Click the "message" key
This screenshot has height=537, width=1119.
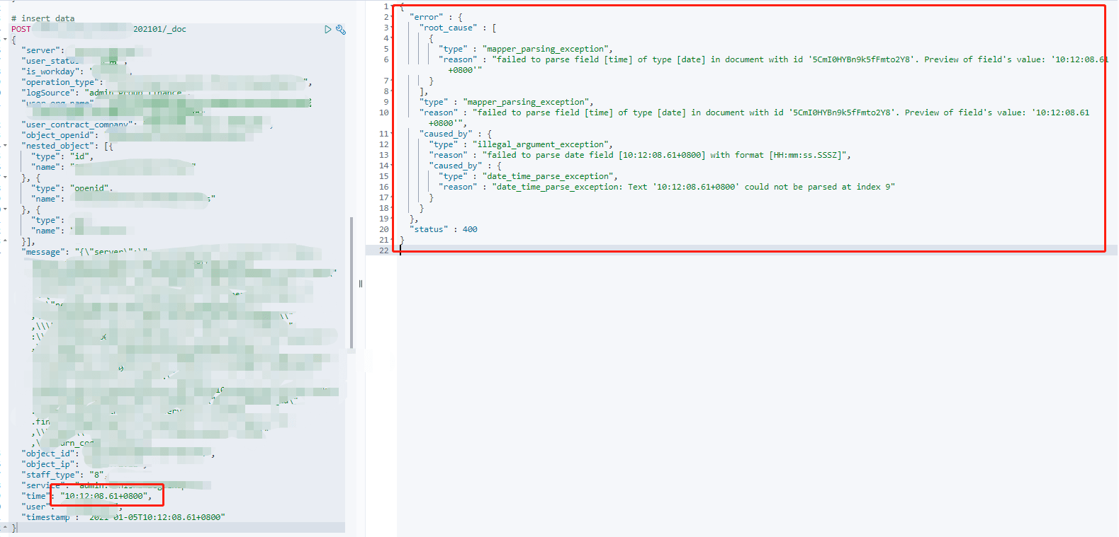(x=43, y=252)
